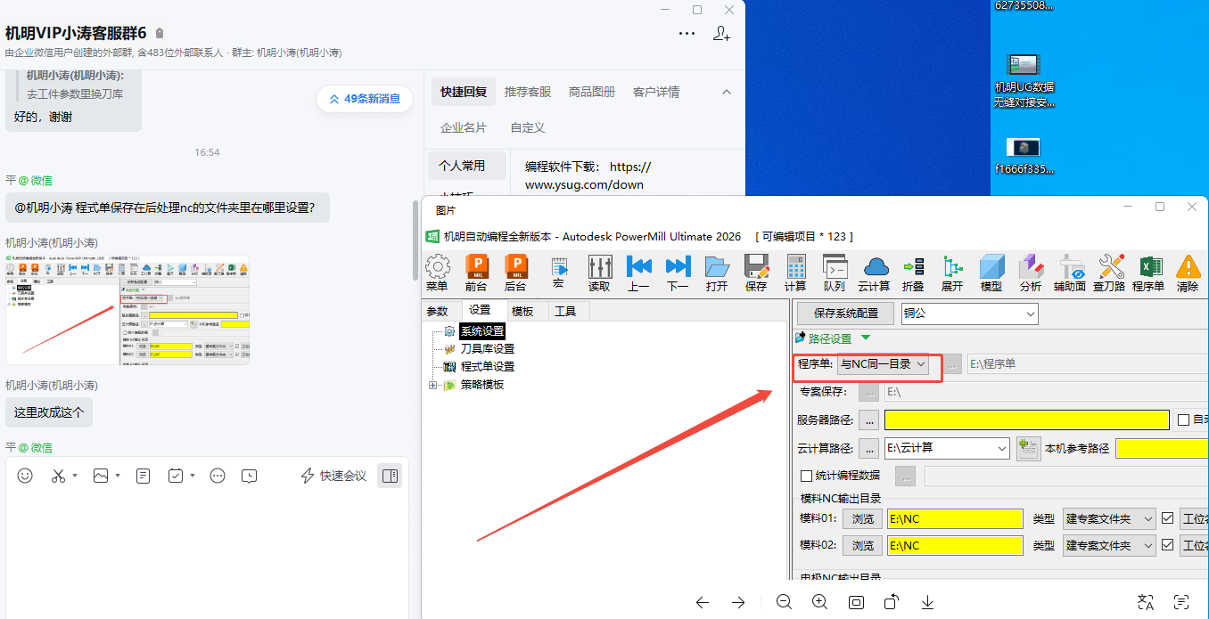The height and width of the screenshot is (619, 1209).
Task: Zoom in using image viewer magnifier plus
Action: coord(820,602)
